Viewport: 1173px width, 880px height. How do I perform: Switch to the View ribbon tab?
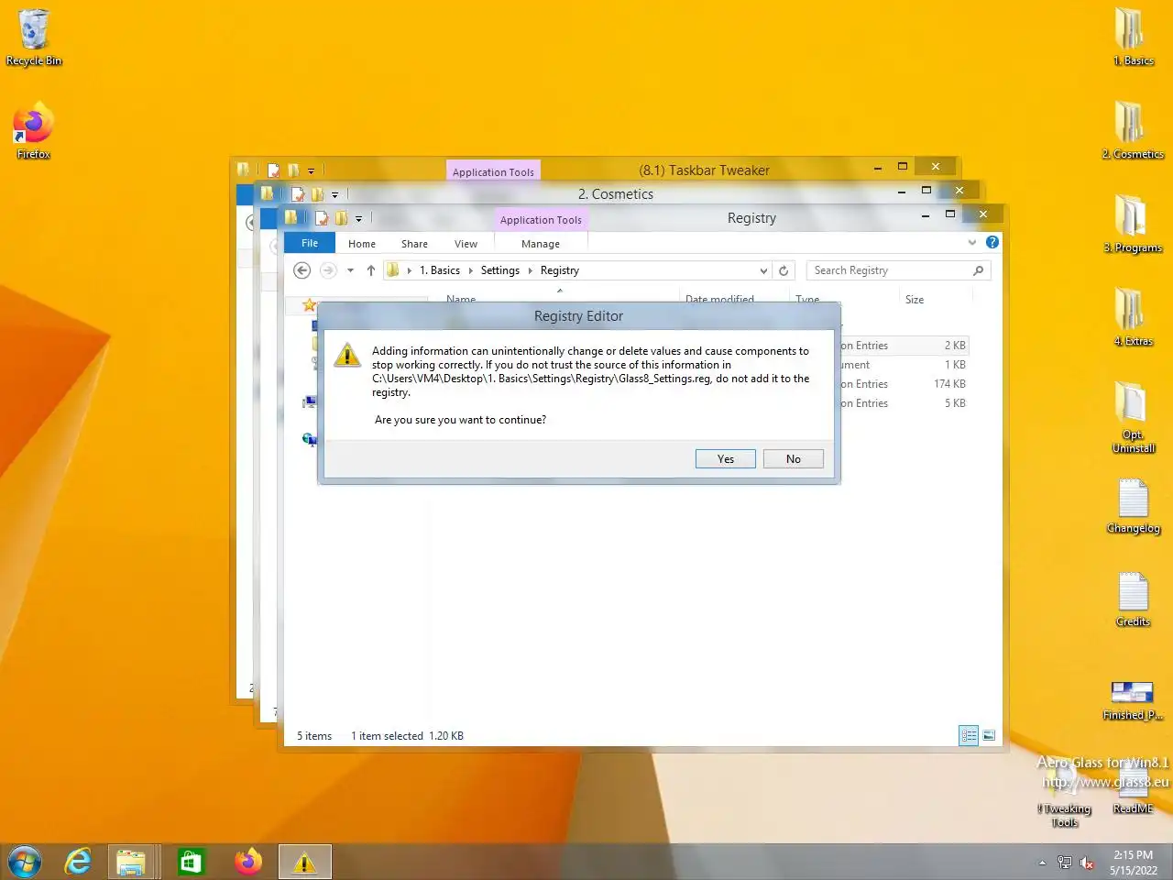[x=466, y=244]
